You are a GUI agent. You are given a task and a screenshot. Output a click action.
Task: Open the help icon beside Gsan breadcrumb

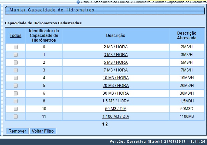click(x=78, y=2)
